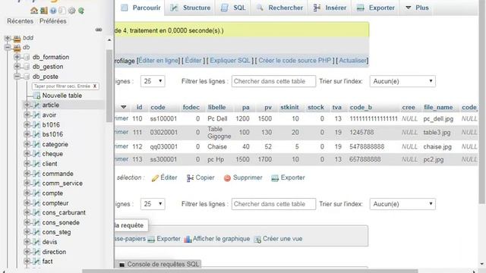Open the bottom rows-per-page 25 dropdown
This screenshot has height=273, width=486.
(153, 204)
